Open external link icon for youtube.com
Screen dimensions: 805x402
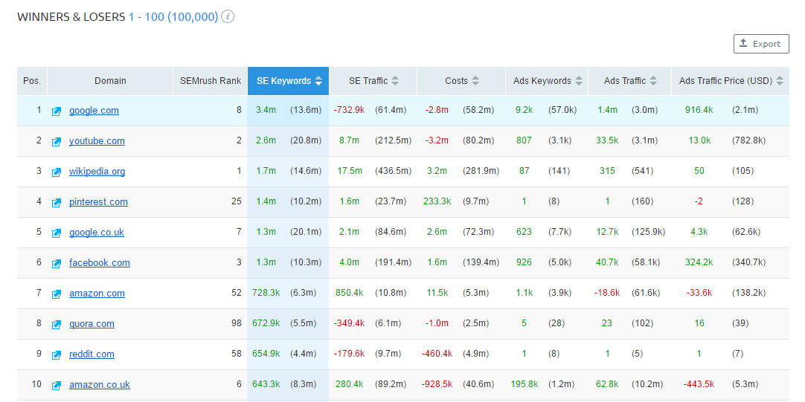click(57, 141)
